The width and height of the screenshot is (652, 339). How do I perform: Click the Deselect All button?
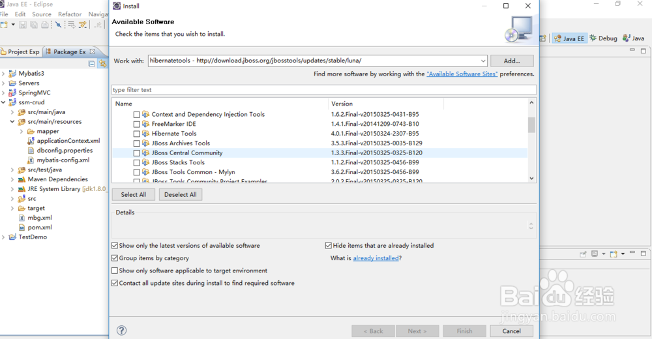coord(181,195)
